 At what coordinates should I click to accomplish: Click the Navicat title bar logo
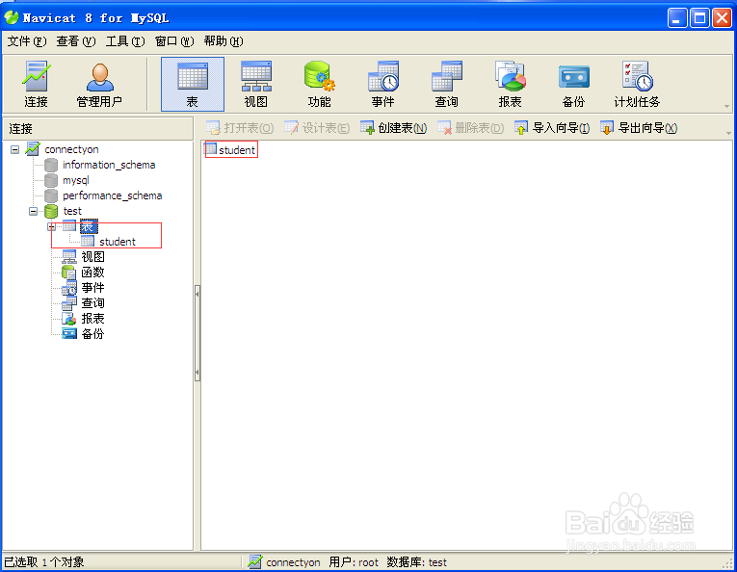coord(12,18)
